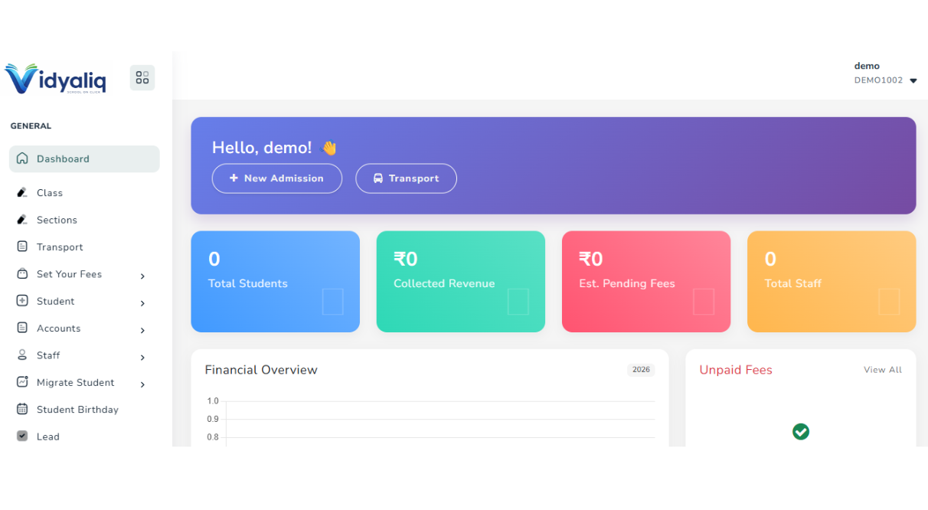Toggle the sidebar grid menu icon
The image size is (928, 510).
[142, 78]
